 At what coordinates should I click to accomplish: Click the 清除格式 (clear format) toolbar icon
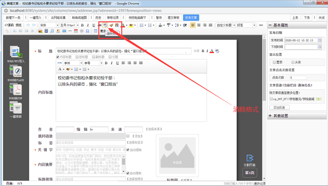click(105, 25)
